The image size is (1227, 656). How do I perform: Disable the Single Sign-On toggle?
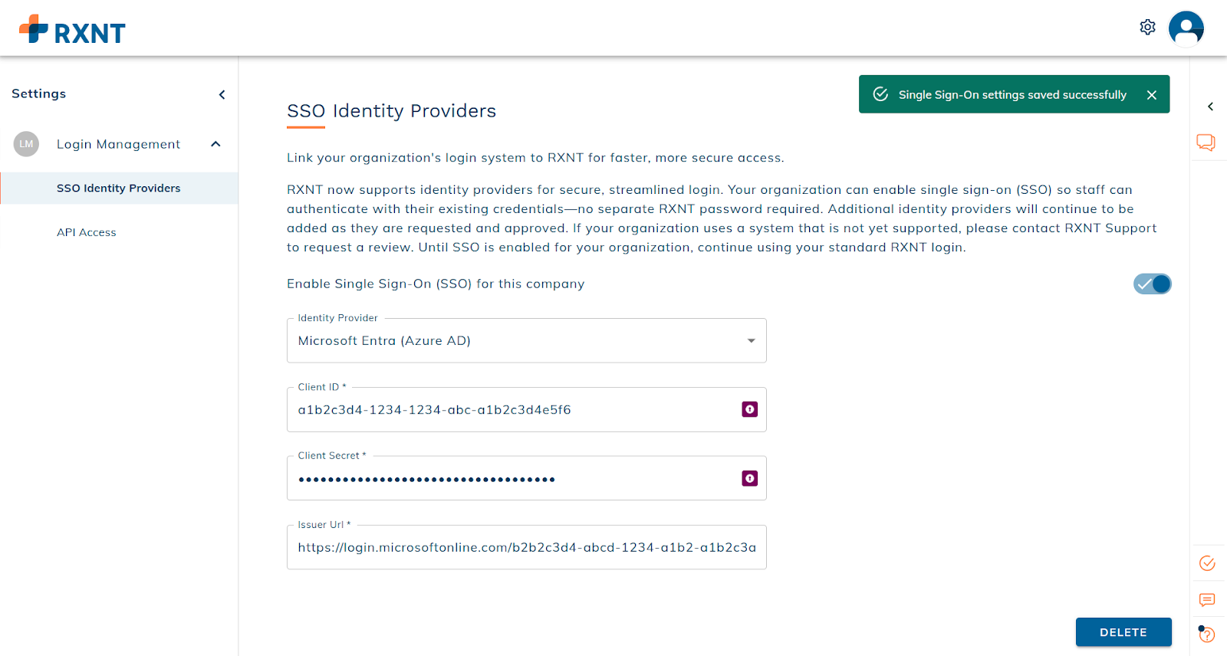(x=1152, y=284)
